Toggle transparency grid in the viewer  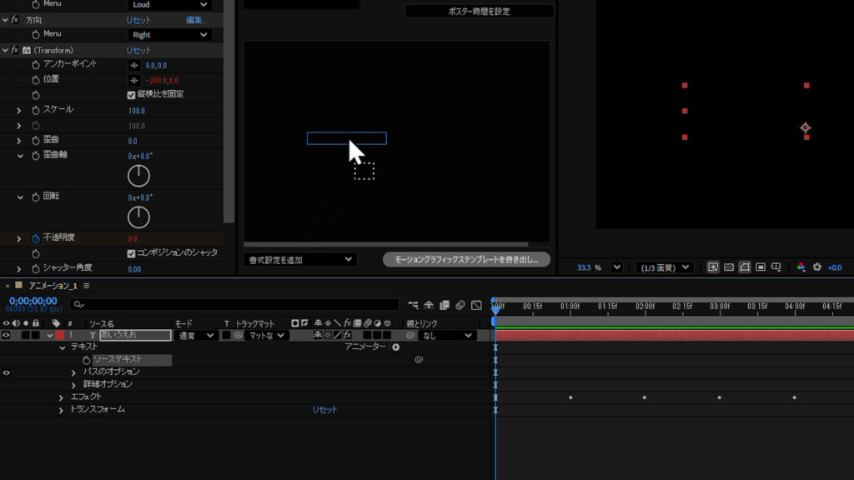coord(729,267)
